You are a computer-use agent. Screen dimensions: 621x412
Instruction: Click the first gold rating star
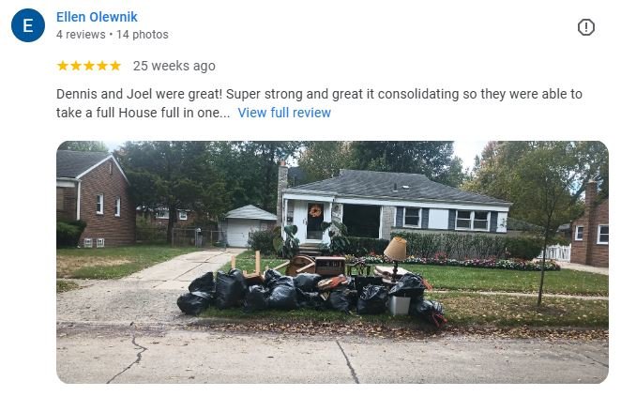click(x=63, y=66)
